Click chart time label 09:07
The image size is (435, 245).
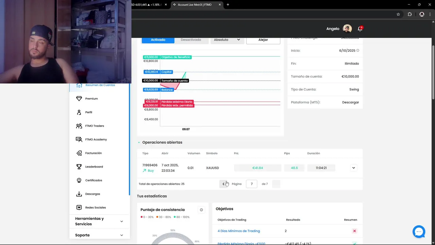[x=186, y=129]
